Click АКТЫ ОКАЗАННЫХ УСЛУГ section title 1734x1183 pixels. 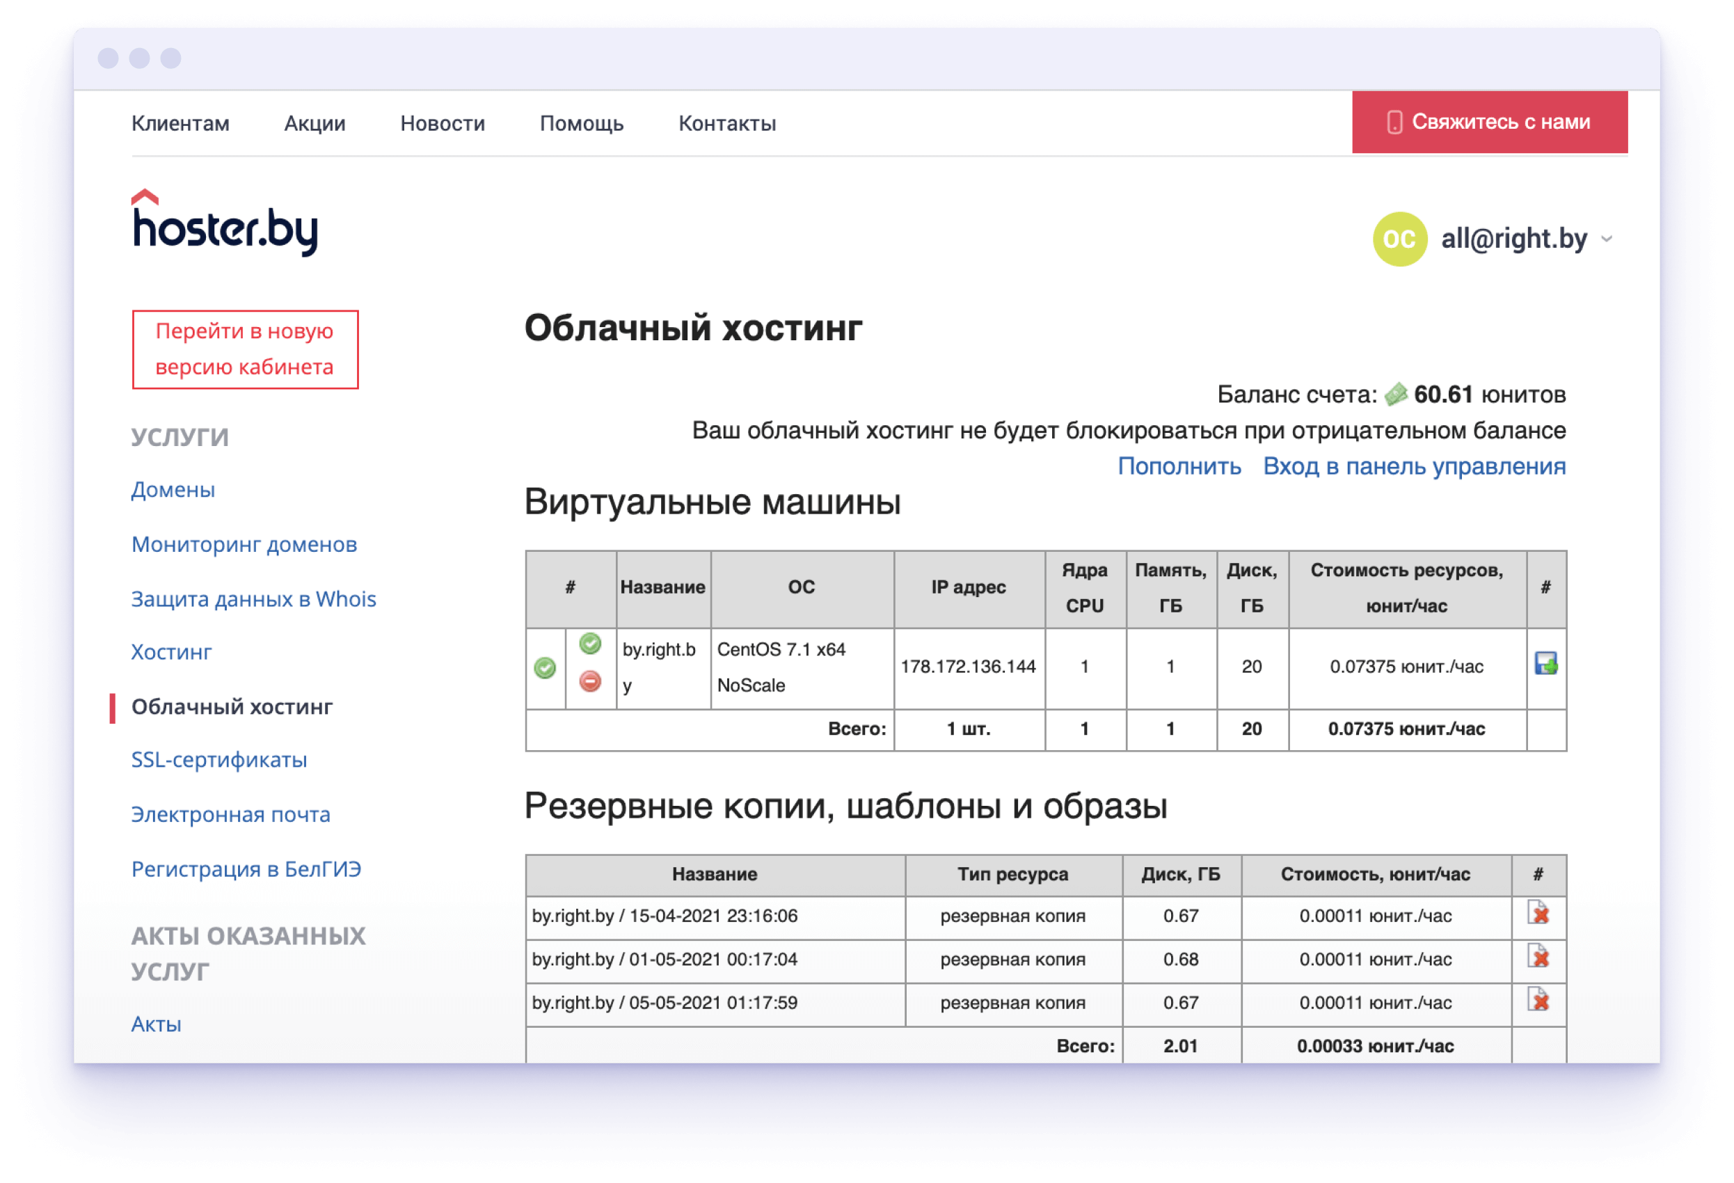248,953
